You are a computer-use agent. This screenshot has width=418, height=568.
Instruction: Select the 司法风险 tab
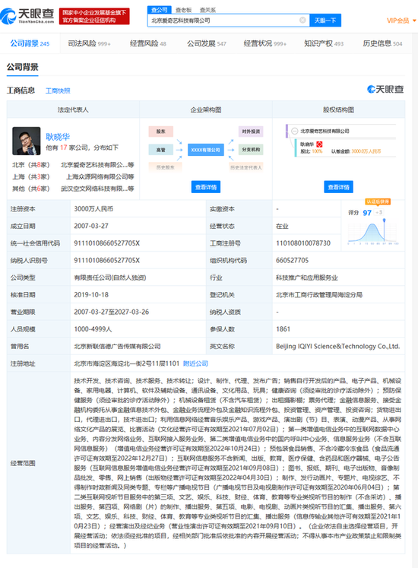89,43
